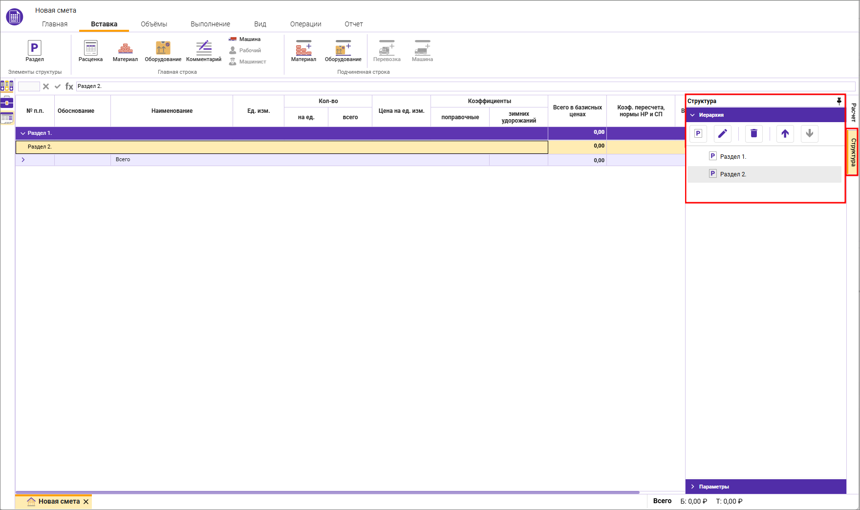
Task: Insert Оборудование as a main row
Action: (163, 50)
